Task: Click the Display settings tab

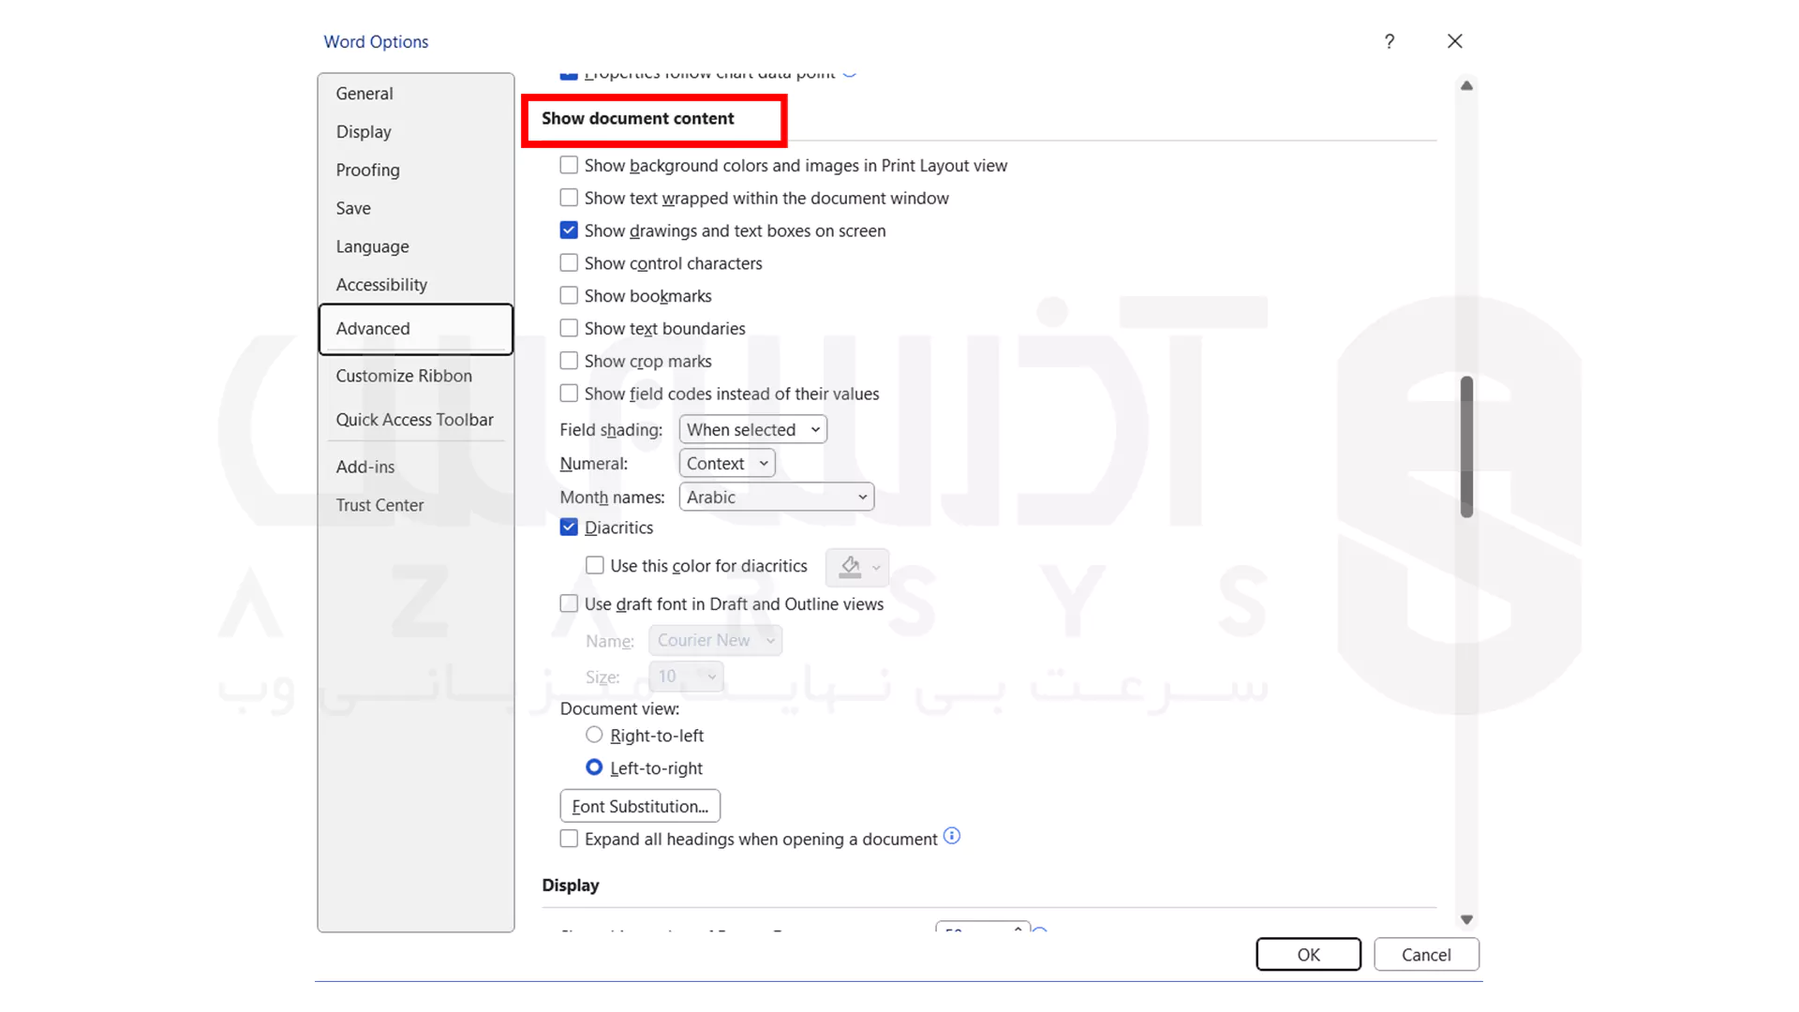Action: 364,131
